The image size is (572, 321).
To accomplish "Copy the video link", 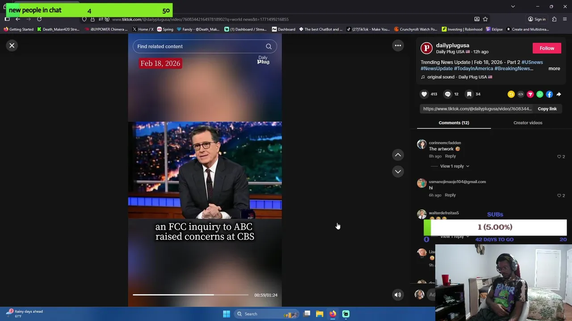I will coord(547,109).
